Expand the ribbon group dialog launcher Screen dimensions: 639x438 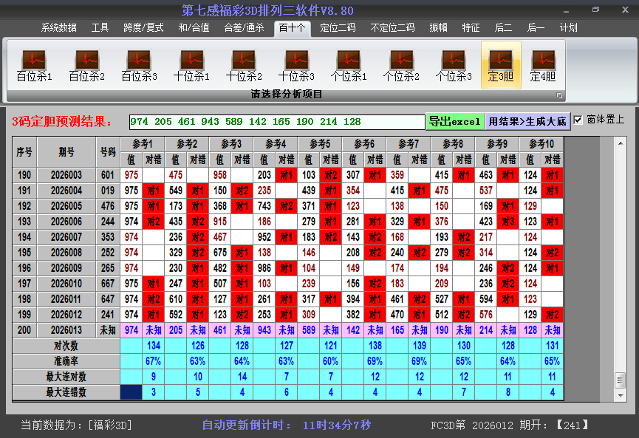(559, 95)
